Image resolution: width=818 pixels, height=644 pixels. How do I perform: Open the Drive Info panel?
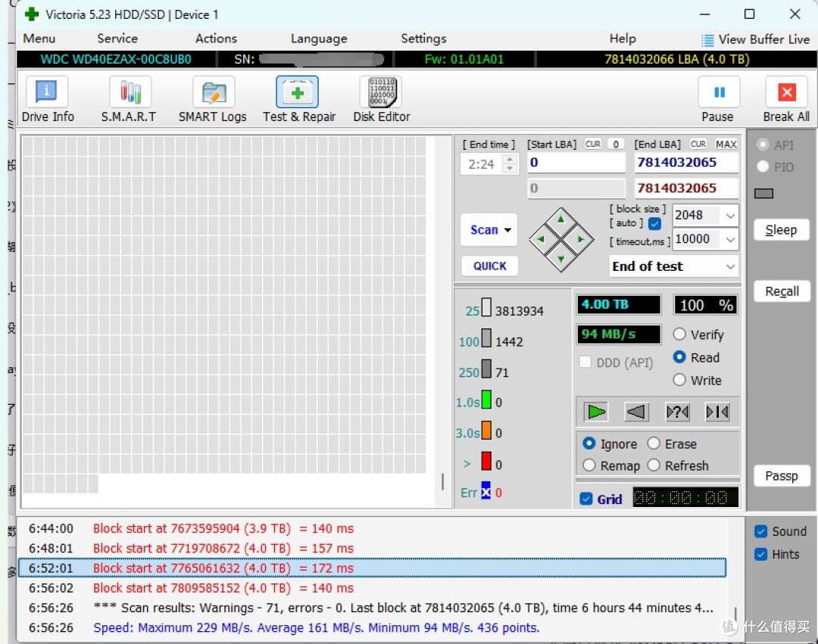pos(48,99)
